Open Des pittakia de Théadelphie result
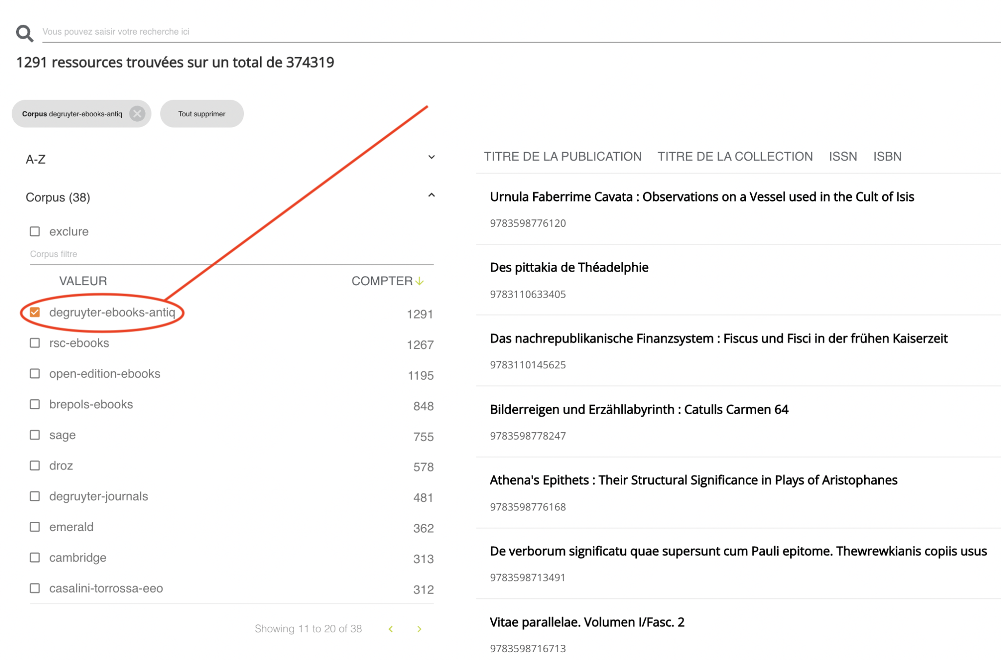 569,268
